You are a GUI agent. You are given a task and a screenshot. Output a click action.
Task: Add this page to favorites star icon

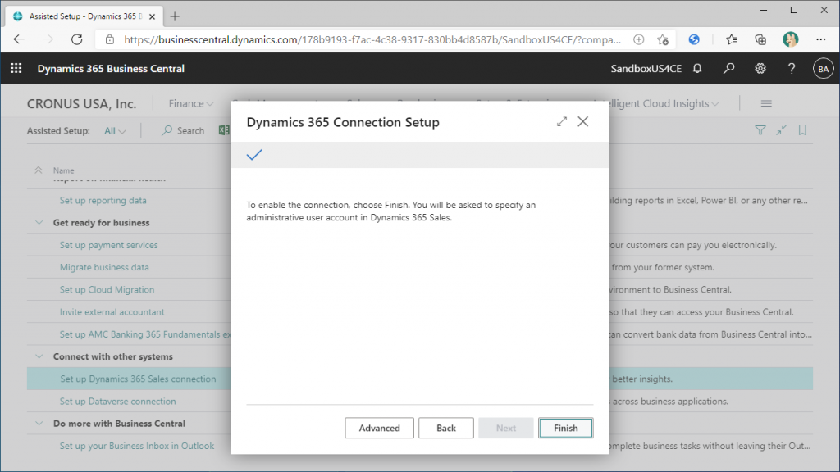[x=663, y=39]
